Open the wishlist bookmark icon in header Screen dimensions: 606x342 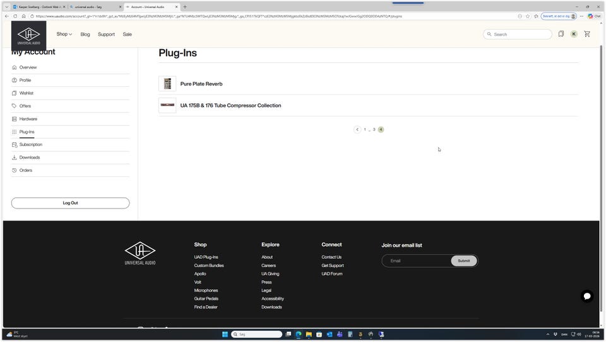[x=561, y=34]
